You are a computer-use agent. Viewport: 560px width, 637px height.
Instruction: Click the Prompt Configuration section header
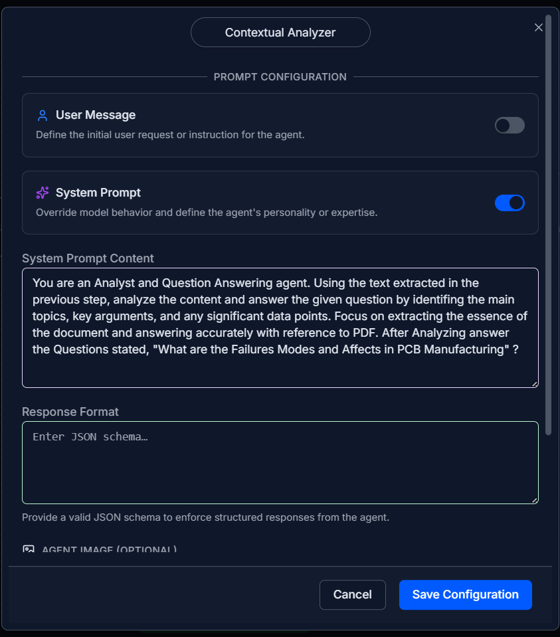pos(280,77)
